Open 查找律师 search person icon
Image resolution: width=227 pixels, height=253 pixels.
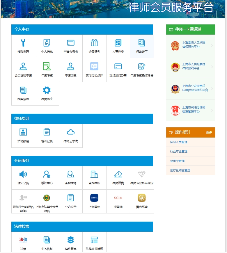tap(70, 174)
